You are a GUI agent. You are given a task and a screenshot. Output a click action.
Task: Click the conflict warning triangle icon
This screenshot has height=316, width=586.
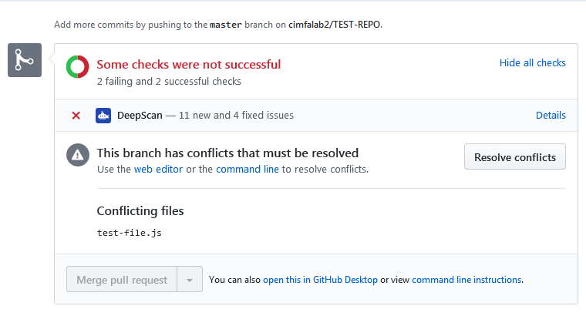[78, 155]
